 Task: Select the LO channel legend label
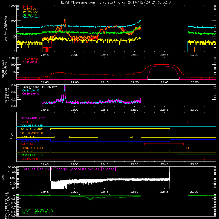(x=30, y=59)
